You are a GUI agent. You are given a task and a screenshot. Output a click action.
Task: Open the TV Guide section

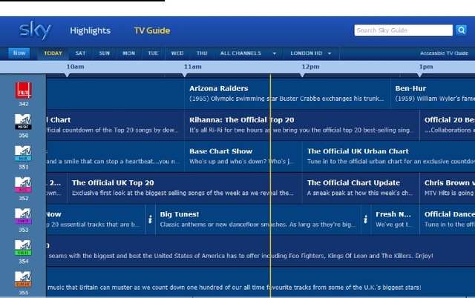pos(152,30)
